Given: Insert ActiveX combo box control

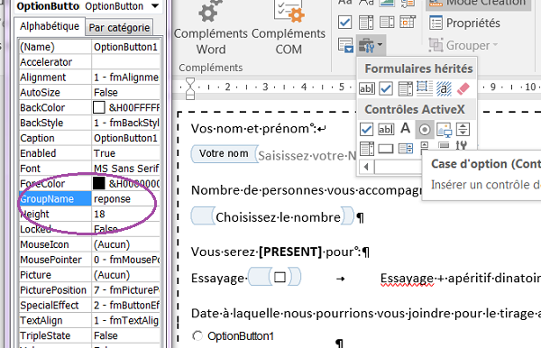Looking at the screenshot, I should tap(366, 149).
